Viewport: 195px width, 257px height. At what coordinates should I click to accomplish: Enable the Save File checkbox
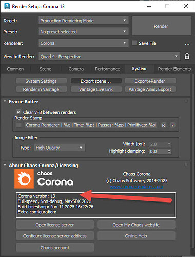134,43
